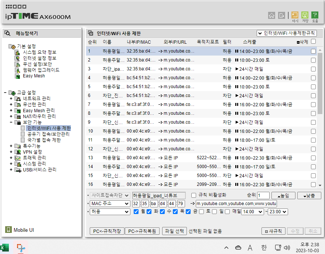Screen dimensions: 325x254
Task: Open the VPN 설정 menu entry
Action: tap(32, 152)
